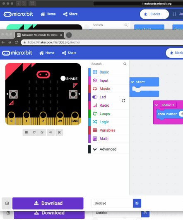
Task: Open the Led blocks category
Action: click(109, 97)
